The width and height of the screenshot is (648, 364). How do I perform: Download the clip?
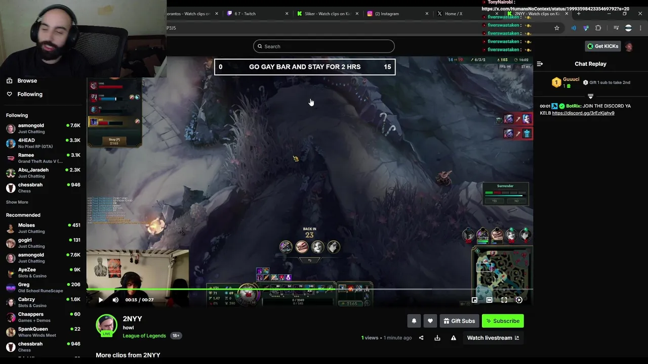(437, 338)
